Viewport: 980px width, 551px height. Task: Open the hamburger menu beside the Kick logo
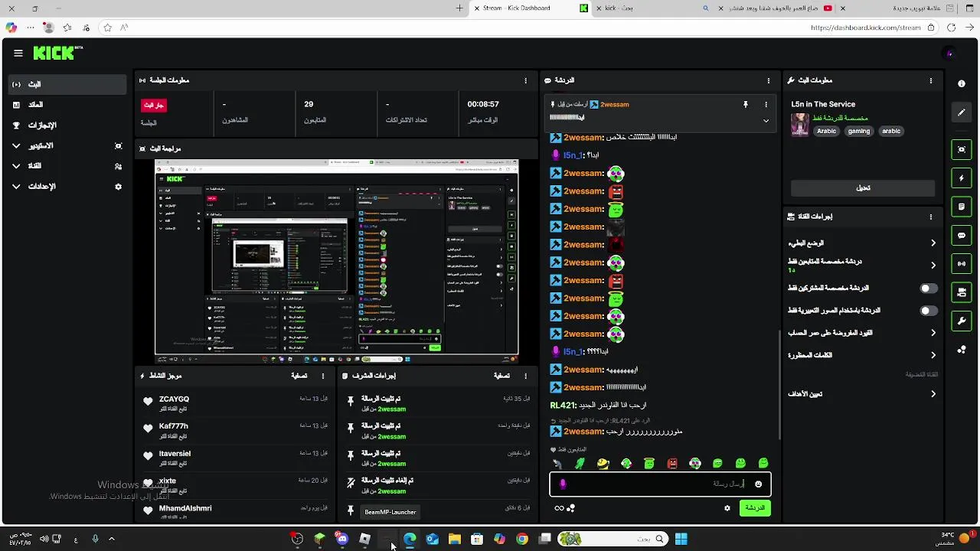(18, 53)
